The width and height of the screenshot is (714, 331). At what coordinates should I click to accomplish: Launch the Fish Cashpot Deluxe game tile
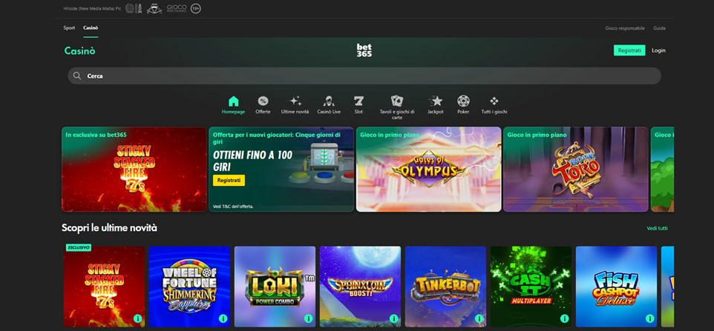[x=617, y=287]
